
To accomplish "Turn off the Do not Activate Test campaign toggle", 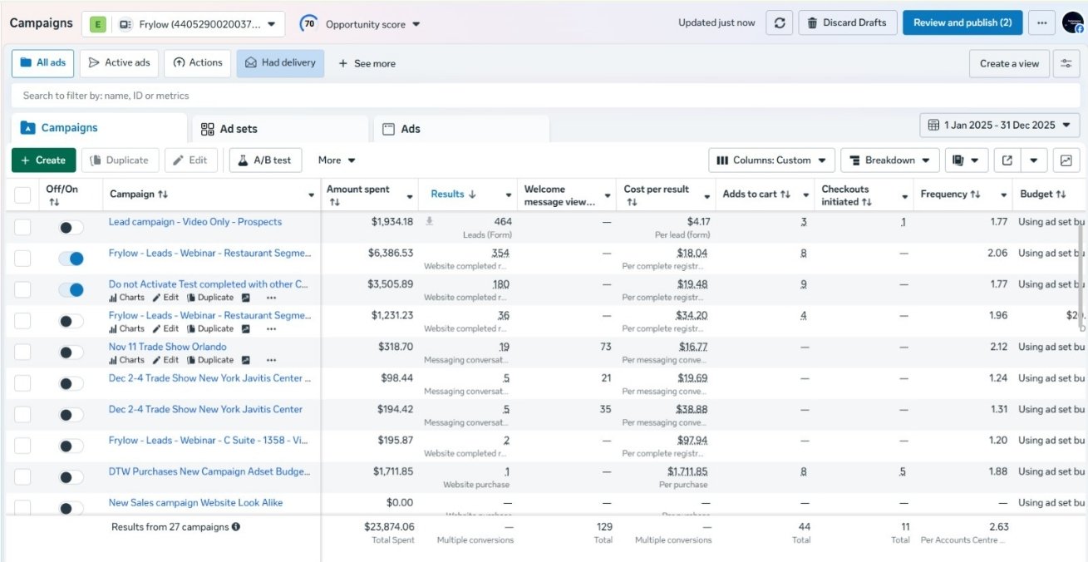I will 71,290.
